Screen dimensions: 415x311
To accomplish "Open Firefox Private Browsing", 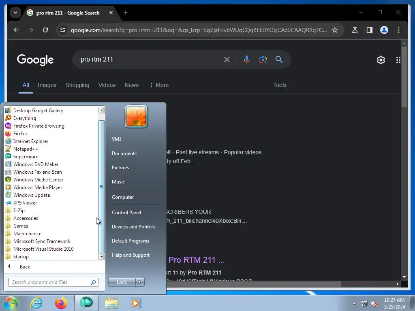I will (x=39, y=126).
